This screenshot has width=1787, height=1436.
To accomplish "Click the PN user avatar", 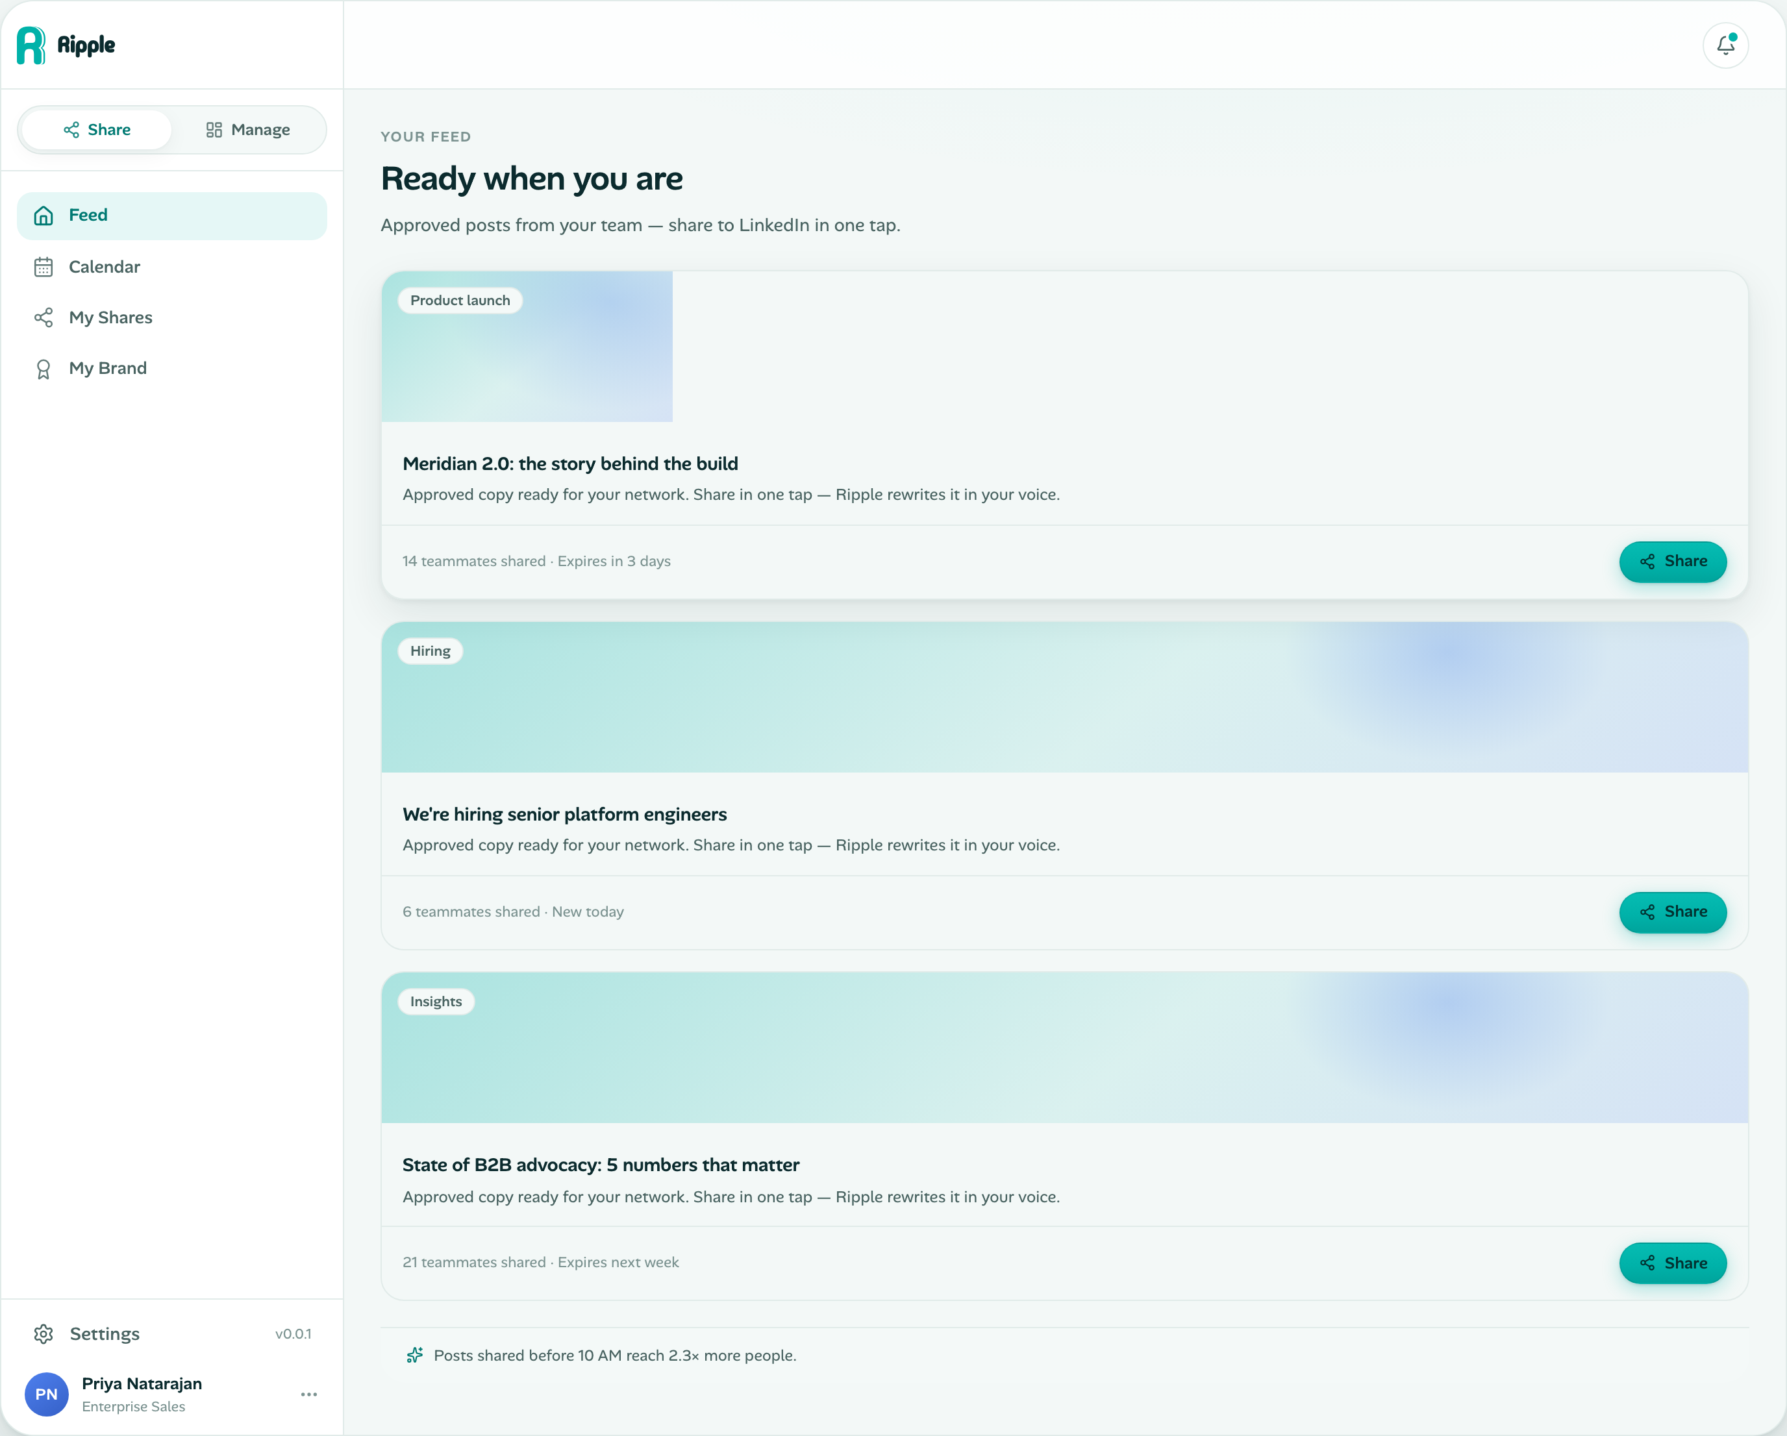I will click(x=46, y=1394).
